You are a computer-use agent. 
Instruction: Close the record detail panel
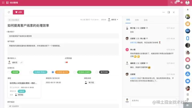click(x=174, y=12)
